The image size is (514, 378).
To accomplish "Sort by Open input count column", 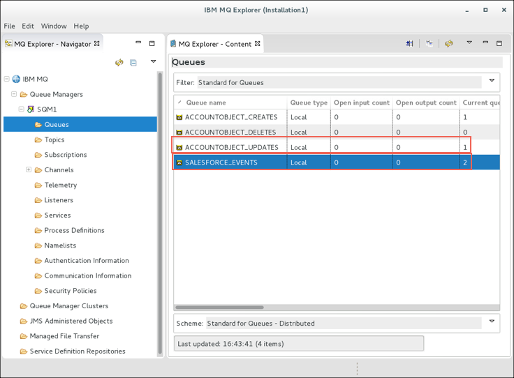I will point(362,103).
